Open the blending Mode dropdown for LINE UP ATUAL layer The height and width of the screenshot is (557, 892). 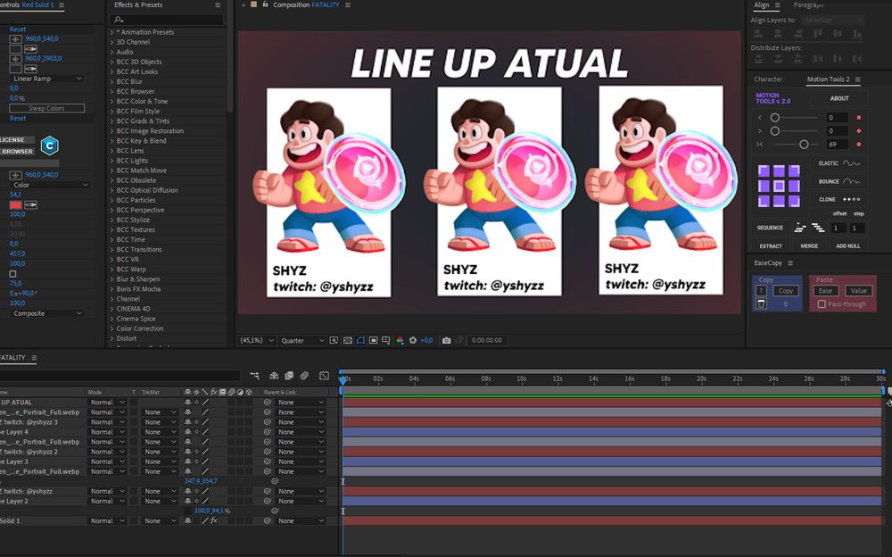coord(107,403)
